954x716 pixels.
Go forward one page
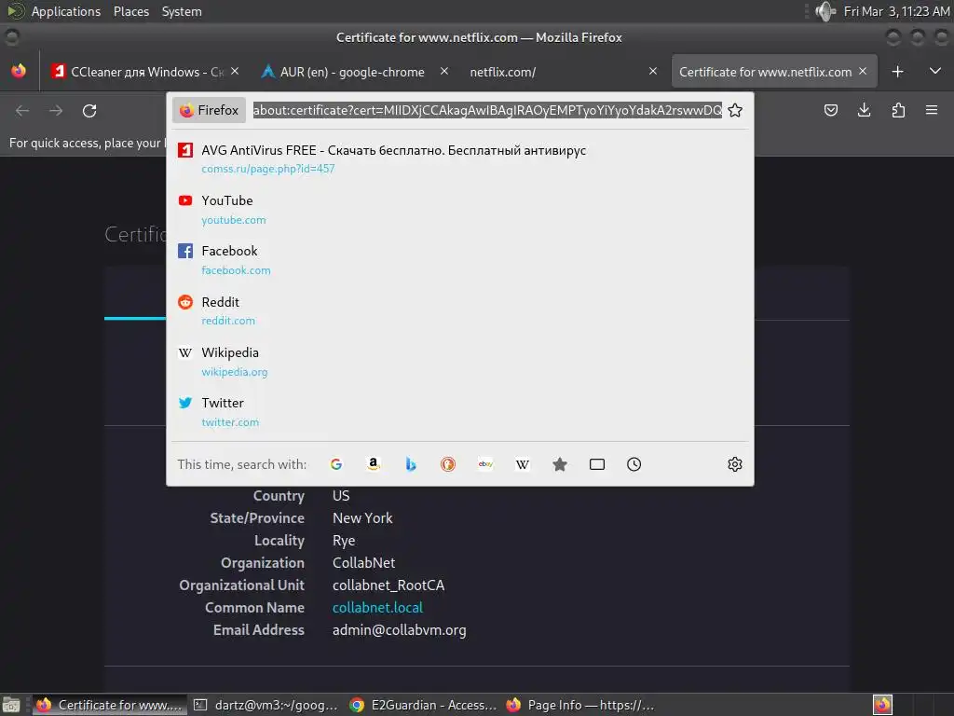[x=56, y=111]
